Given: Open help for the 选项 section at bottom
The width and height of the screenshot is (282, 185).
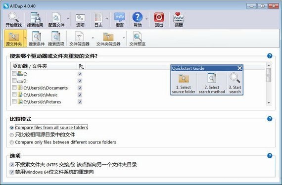Looking at the screenshot, I should (270, 155).
